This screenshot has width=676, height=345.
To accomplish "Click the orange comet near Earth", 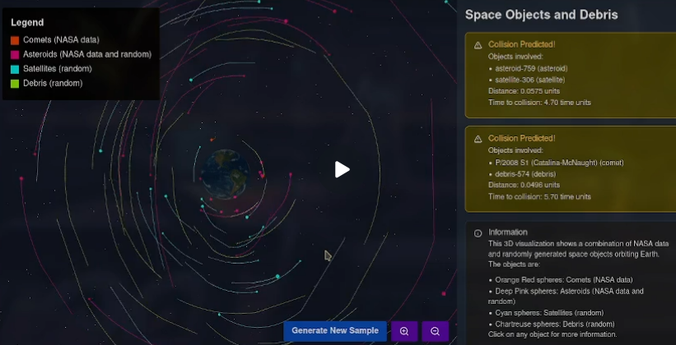I will (212, 140).
